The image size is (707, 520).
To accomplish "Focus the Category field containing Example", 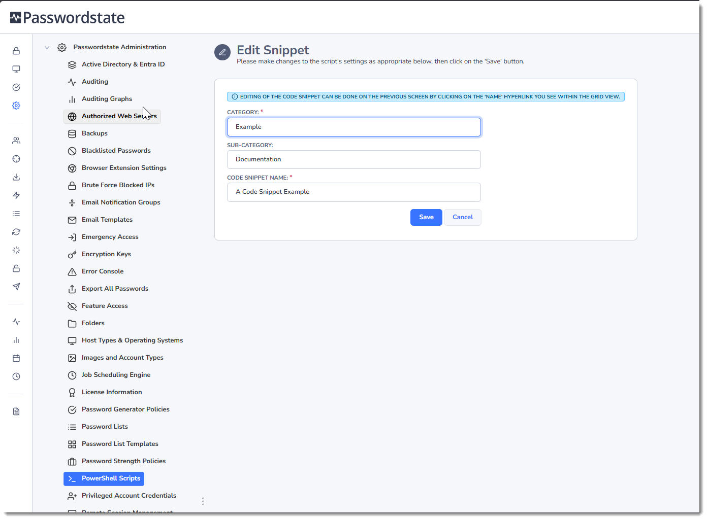I will pos(354,127).
